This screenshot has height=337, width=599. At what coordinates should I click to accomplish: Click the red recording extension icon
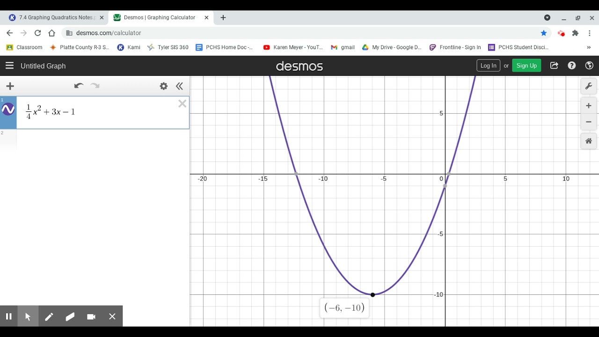[561, 33]
